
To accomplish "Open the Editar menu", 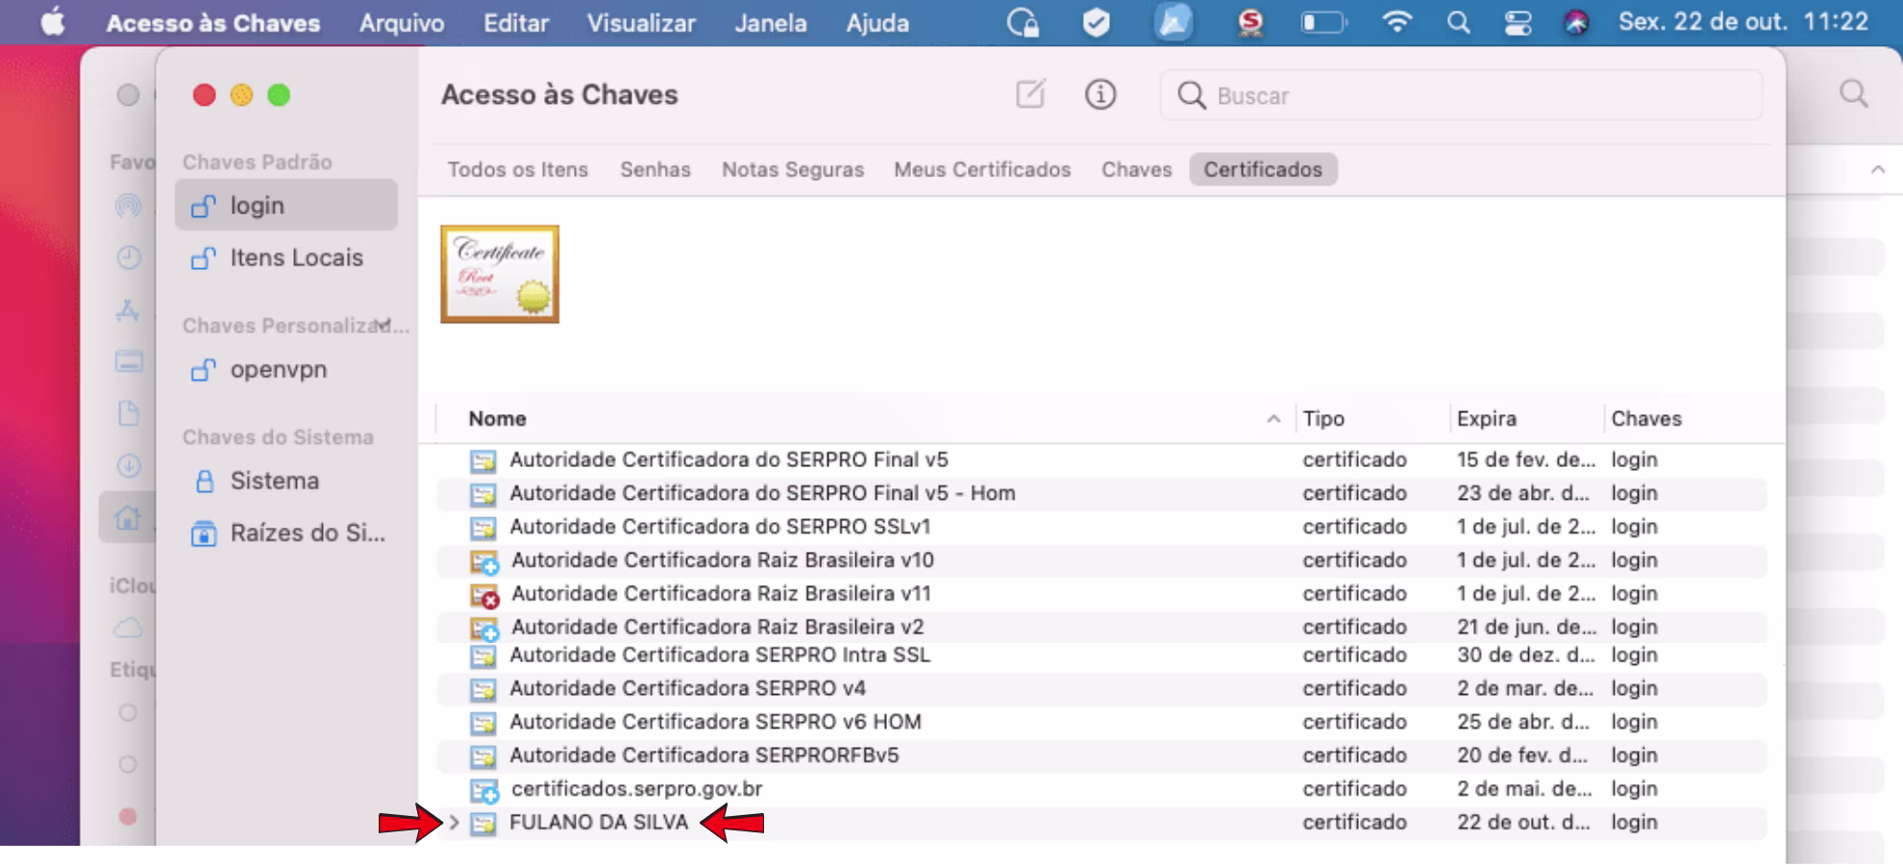I will (x=516, y=22).
